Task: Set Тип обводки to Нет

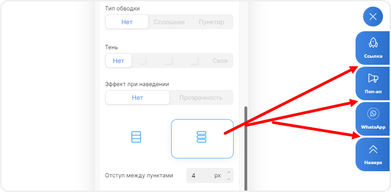Action: (127, 22)
